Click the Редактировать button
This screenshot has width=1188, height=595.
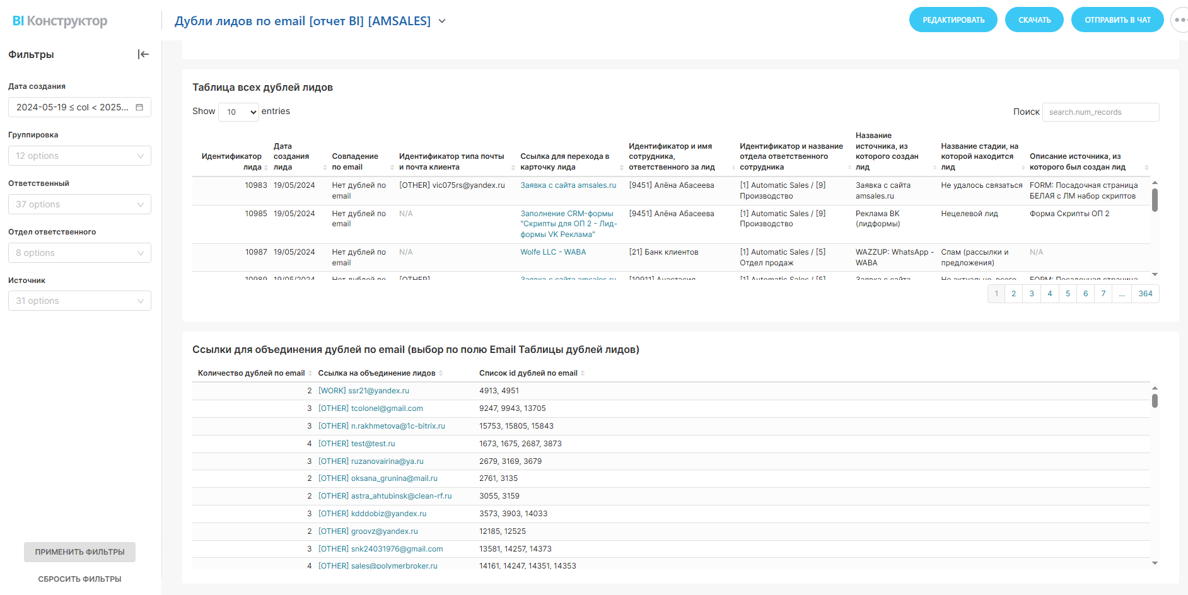tap(953, 20)
